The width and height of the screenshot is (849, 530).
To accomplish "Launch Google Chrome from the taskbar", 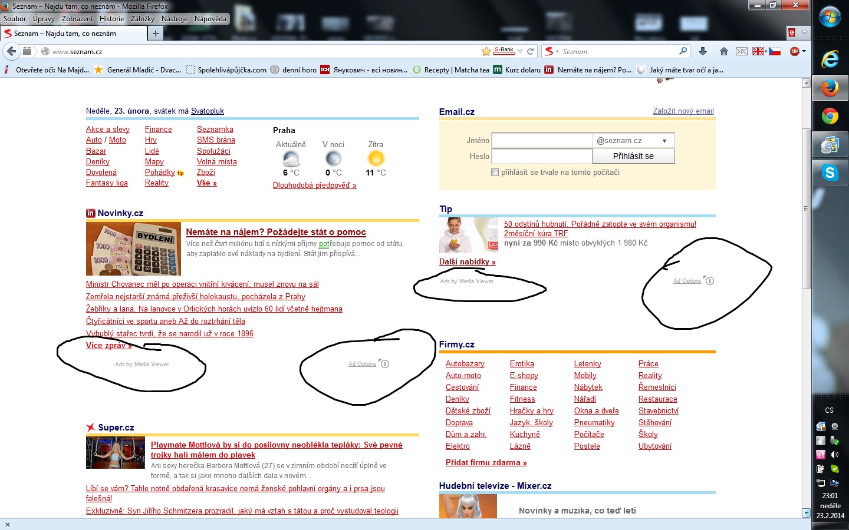I will [x=830, y=116].
